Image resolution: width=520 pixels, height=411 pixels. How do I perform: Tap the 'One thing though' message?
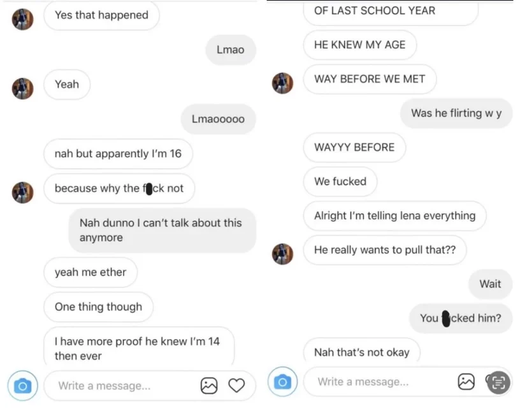[x=98, y=307]
